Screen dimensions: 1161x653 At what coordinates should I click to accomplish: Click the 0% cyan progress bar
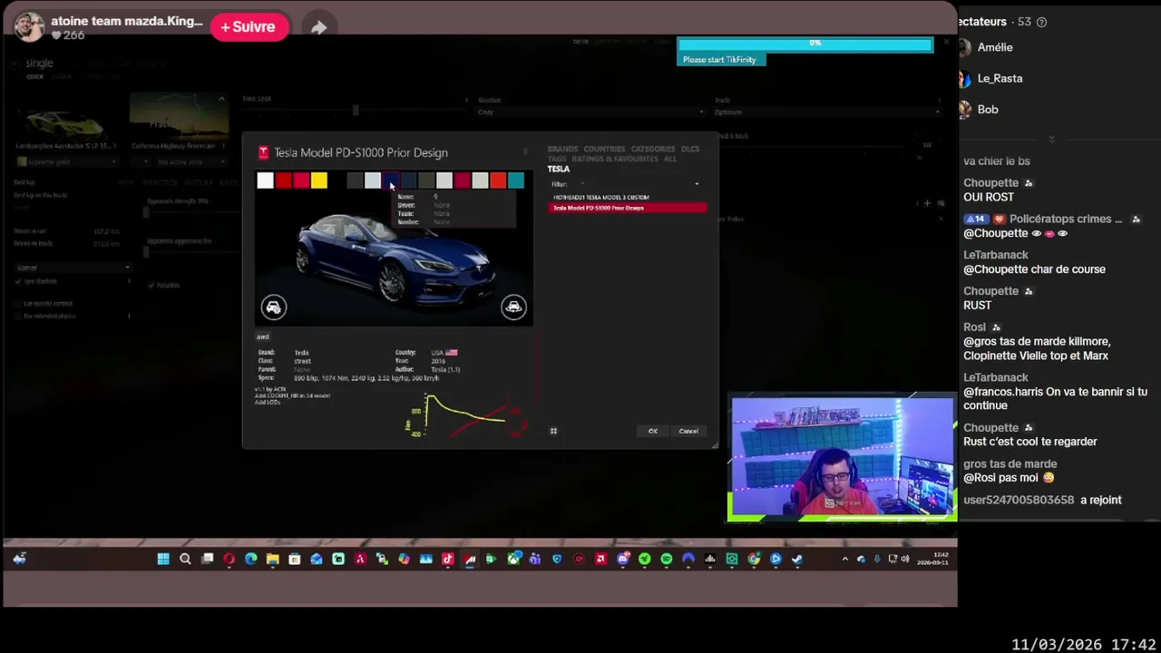(x=805, y=44)
